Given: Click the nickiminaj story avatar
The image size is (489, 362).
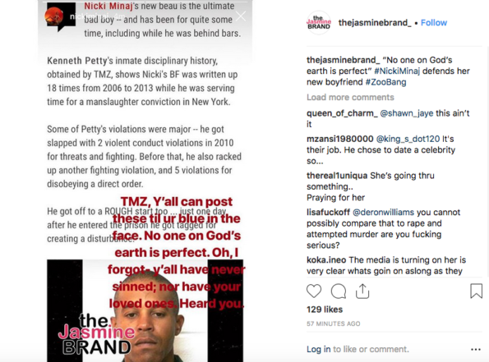Looking at the screenshot, I should tap(54, 16).
